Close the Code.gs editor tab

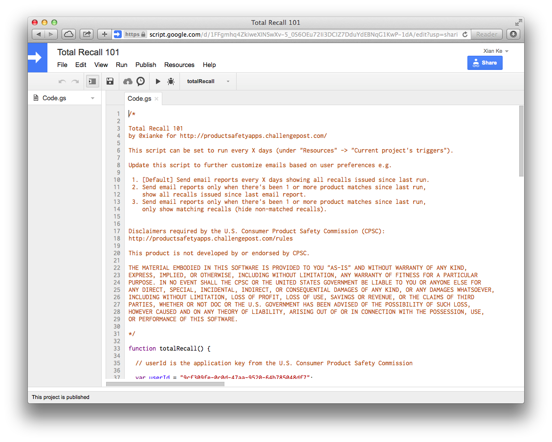(156, 99)
